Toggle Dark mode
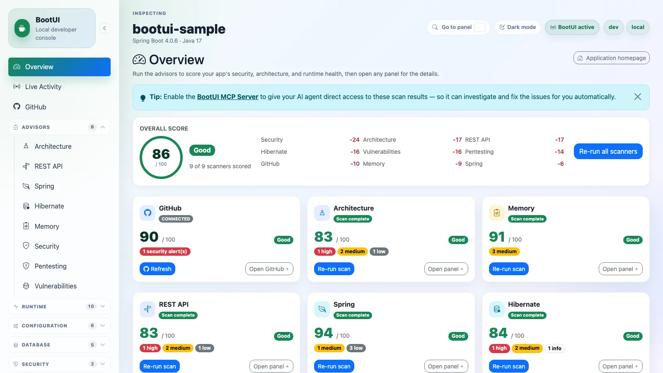Viewport: 663px width, 373px height. click(518, 27)
